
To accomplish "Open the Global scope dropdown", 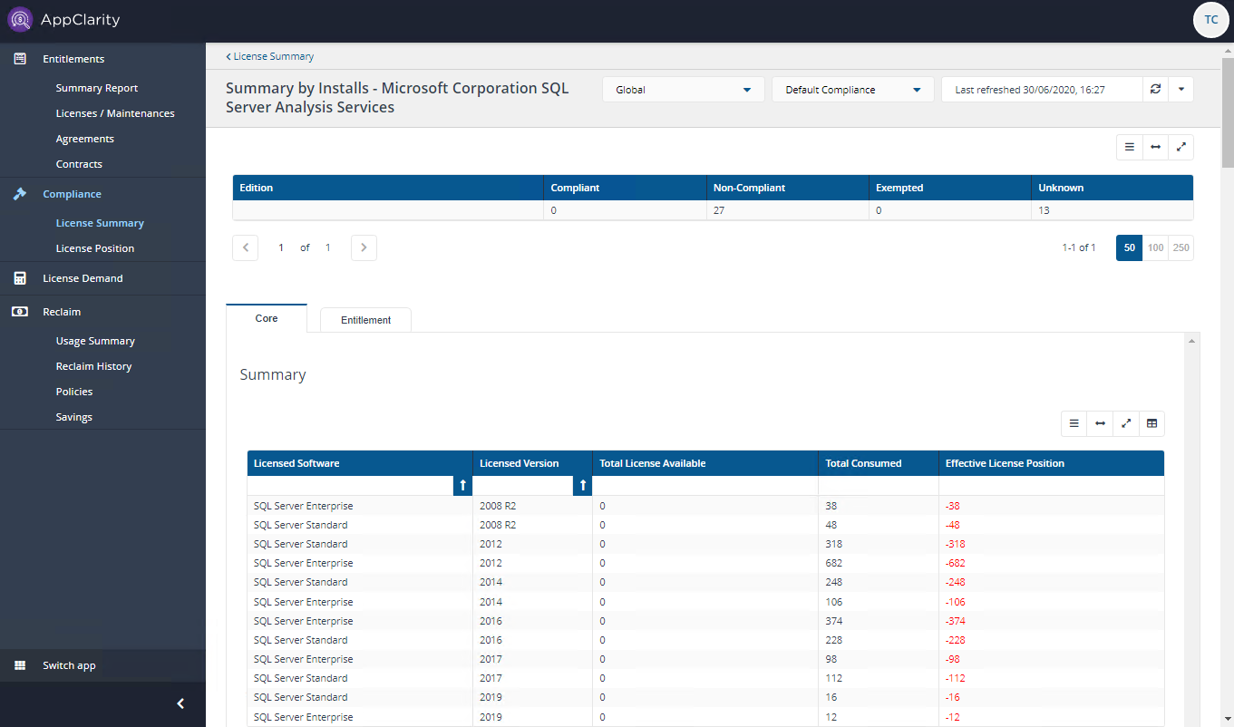I will [684, 90].
